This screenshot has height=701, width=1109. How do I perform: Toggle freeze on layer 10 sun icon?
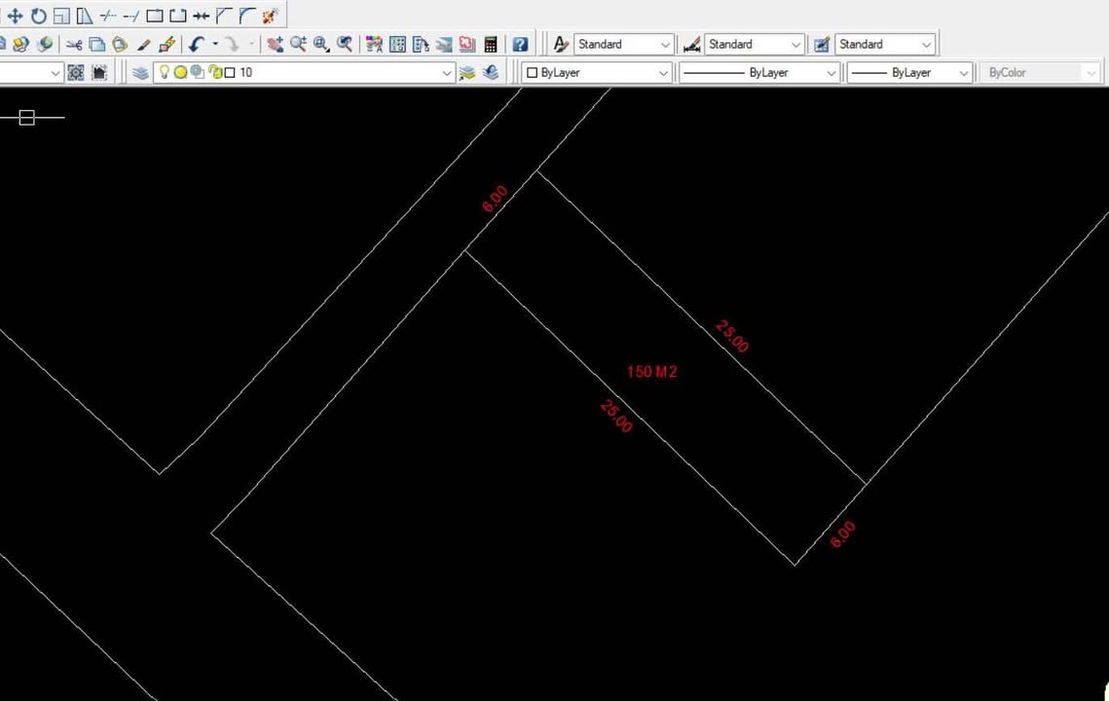180,72
